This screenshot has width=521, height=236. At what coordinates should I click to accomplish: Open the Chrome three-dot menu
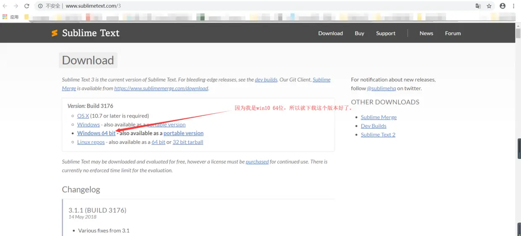[x=513, y=6]
